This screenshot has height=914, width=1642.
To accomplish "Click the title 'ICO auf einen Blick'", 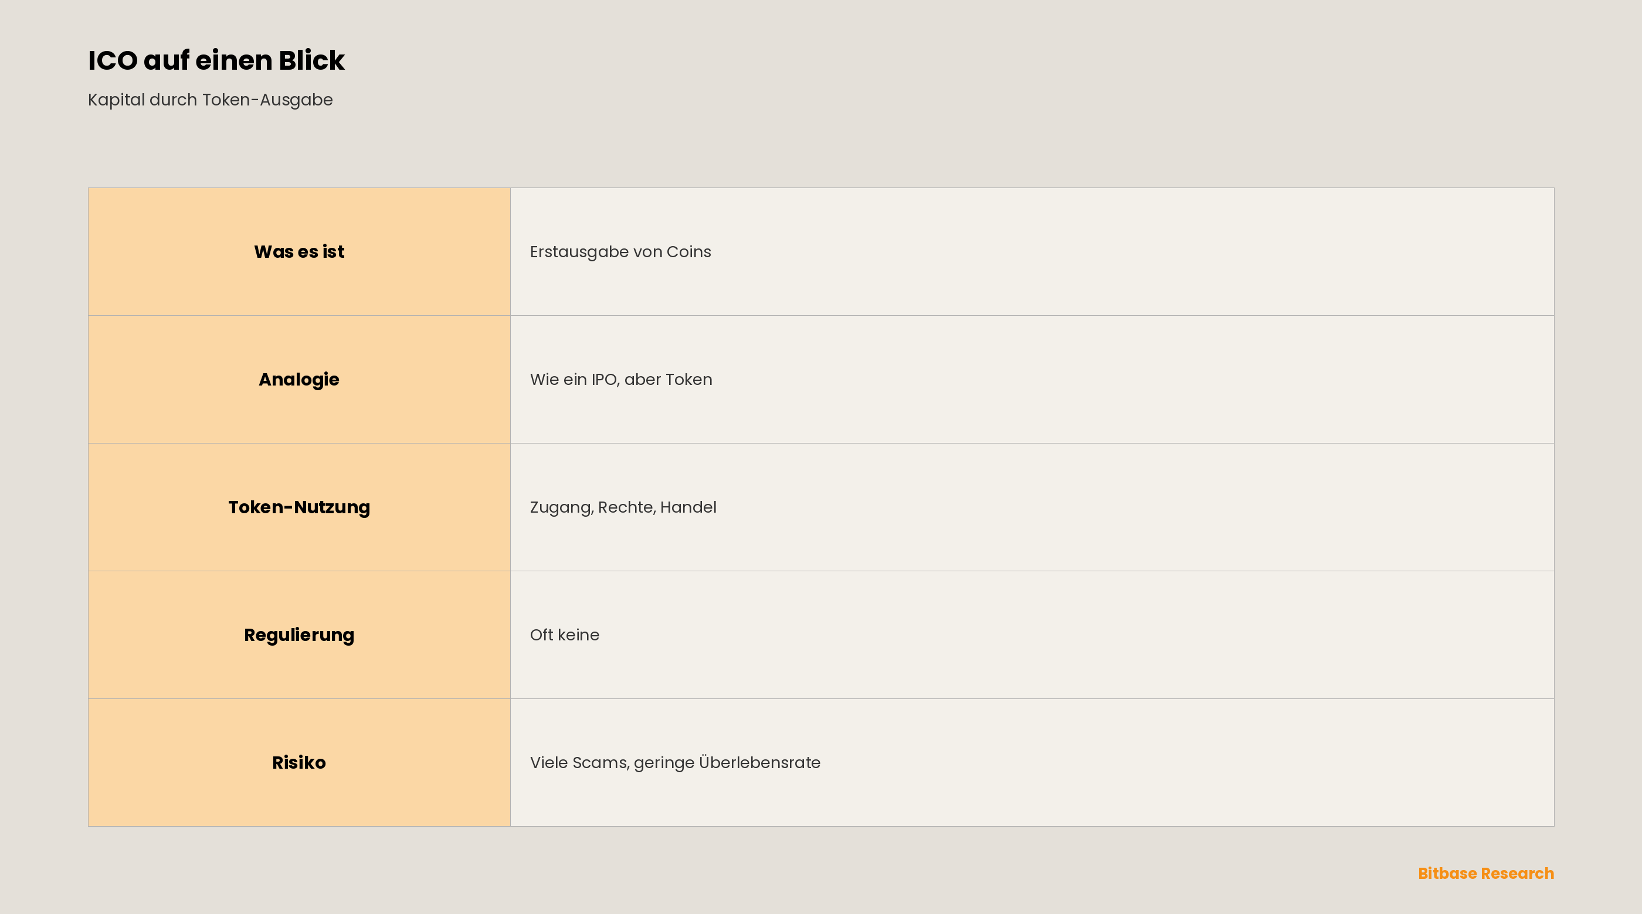I will coord(216,60).
